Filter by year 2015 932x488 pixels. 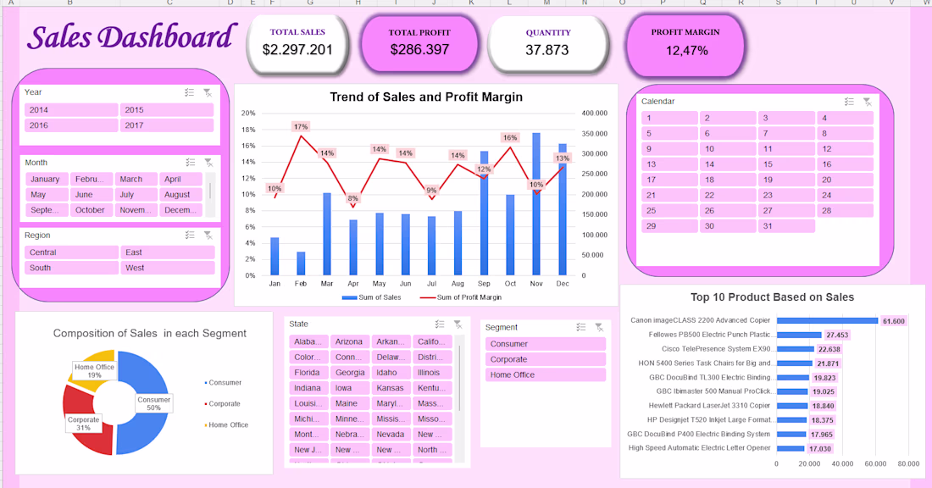pyautogui.click(x=166, y=110)
